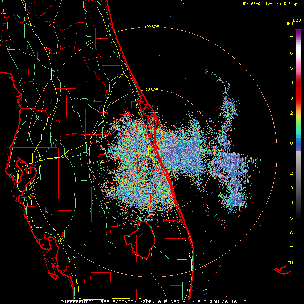Click the -3 value on color scale

(x=290, y=188)
